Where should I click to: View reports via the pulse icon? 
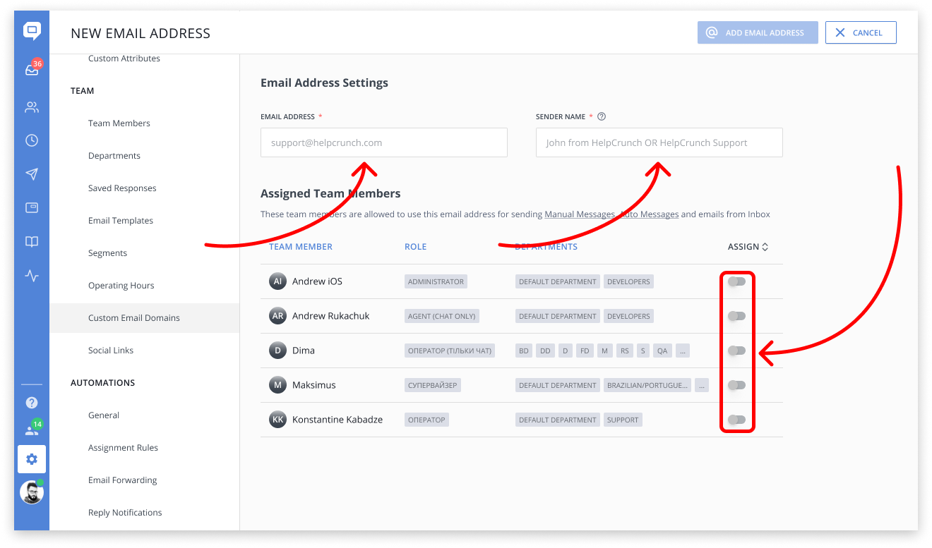click(x=31, y=276)
